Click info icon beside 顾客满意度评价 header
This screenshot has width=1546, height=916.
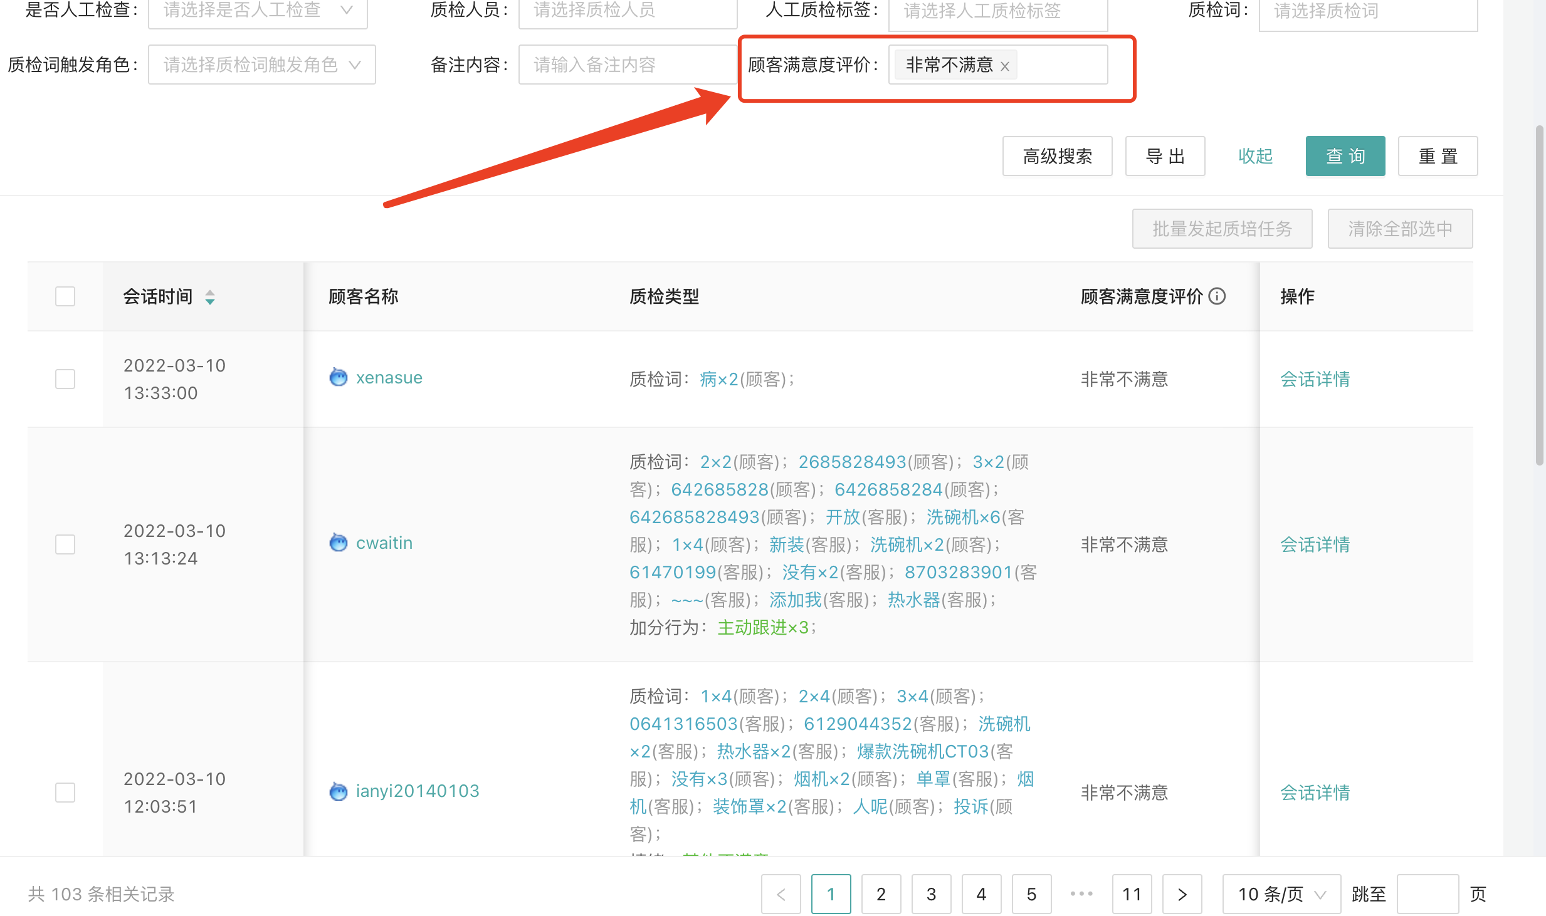click(x=1217, y=296)
